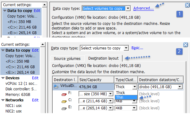The image size is (190, 114).
Task: Choose Thick from the disk type list
Action: tap(126, 92)
